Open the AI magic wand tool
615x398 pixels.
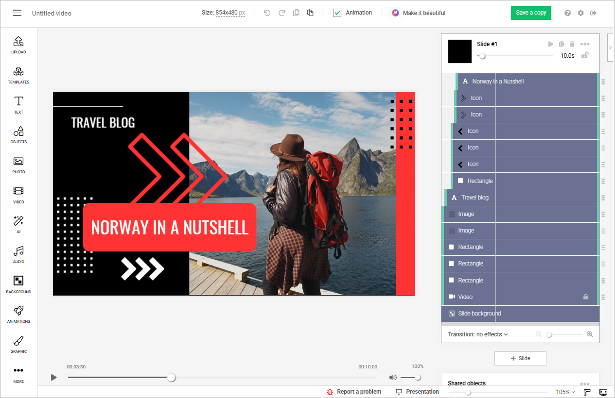click(x=18, y=224)
